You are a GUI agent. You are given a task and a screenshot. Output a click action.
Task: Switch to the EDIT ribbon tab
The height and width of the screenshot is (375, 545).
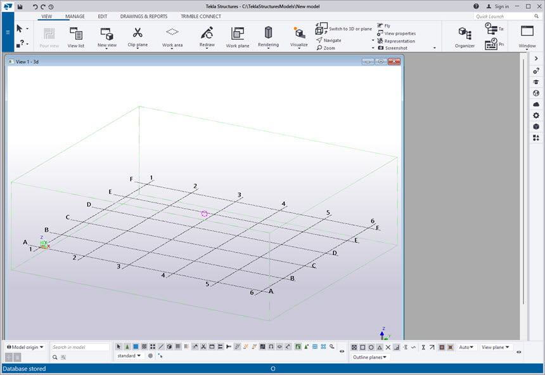point(103,16)
